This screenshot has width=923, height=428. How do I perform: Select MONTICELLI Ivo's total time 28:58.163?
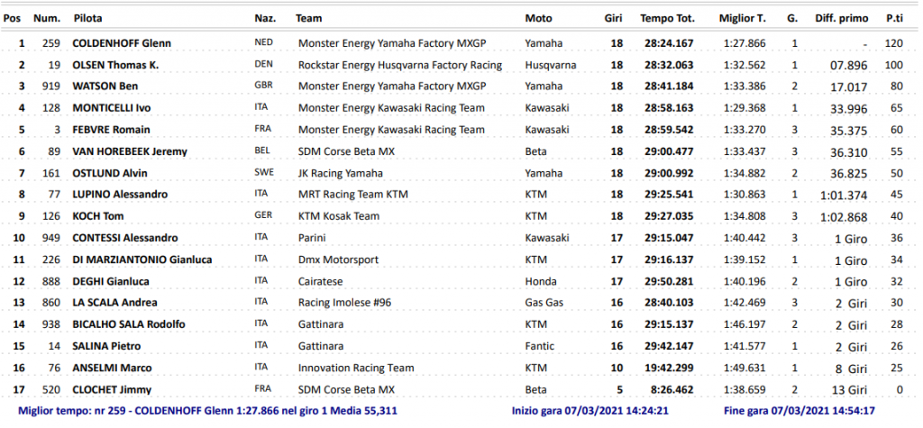pos(667,108)
